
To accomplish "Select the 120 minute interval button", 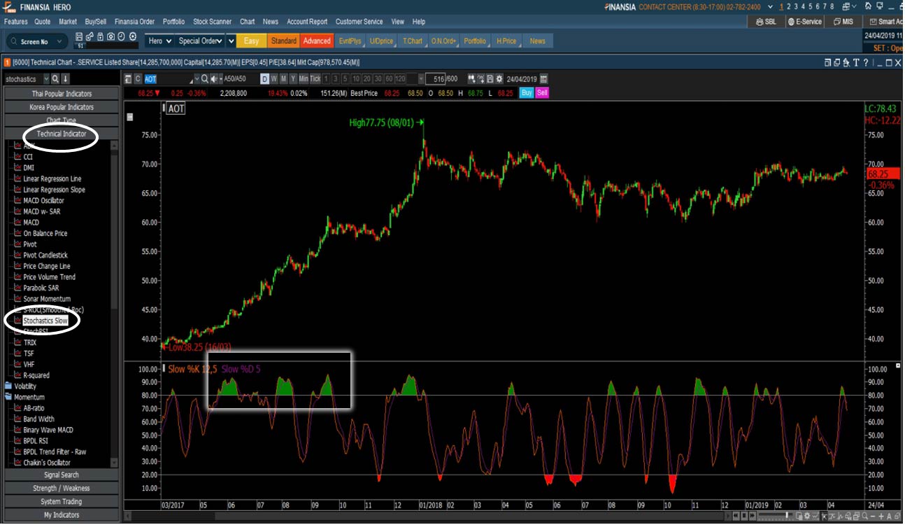I will coord(400,79).
